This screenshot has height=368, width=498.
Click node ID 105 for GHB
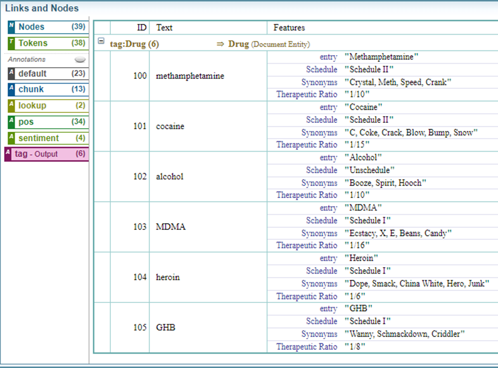point(140,328)
